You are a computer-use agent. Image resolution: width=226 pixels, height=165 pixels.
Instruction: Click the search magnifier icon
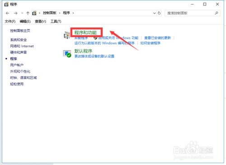click(x=217, y=13)
